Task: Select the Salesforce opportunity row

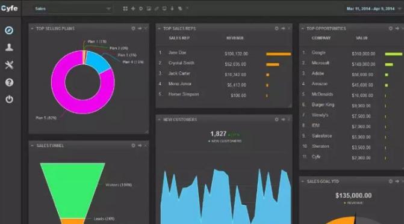Action: click(x=352, y=136)
